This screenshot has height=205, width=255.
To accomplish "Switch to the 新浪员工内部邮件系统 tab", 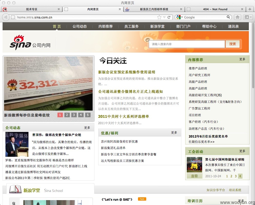I will point(154,9).
